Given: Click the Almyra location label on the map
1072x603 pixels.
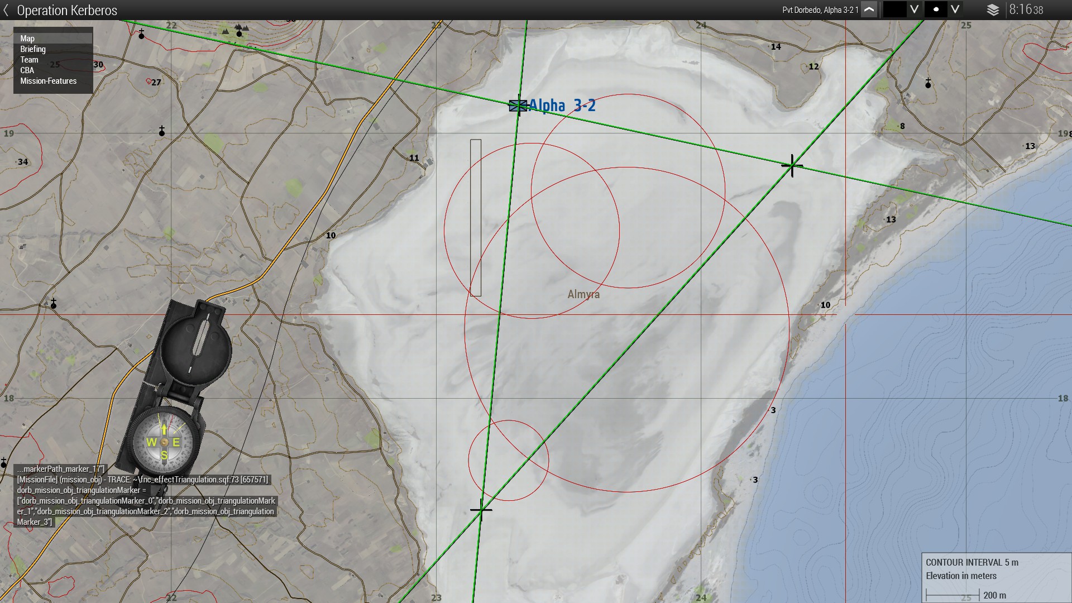Looking at the screenshot, I should pyautogui.click(x=583, y=294).
